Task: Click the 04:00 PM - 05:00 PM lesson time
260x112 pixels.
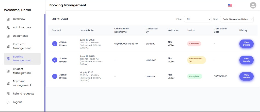Action: pos(89,43)
